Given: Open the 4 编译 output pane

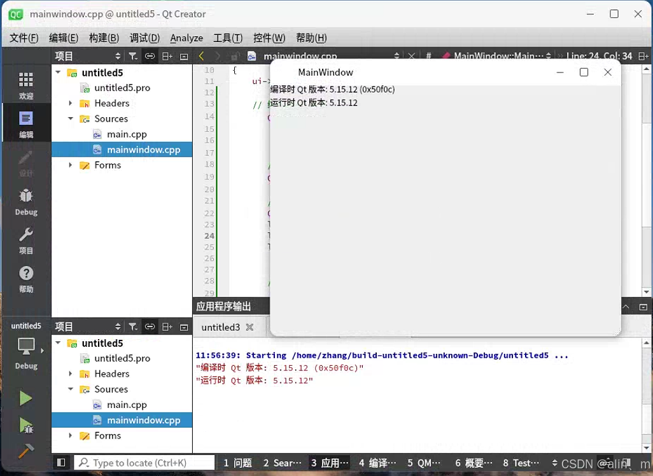Looking at the screenshot, I should tap(377, 463).
